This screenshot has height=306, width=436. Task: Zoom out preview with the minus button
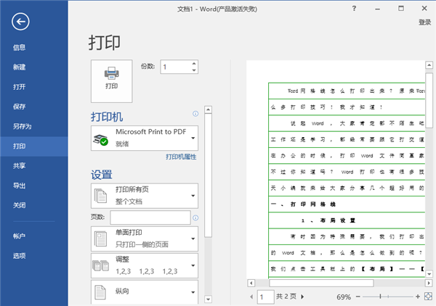(358, 297)
